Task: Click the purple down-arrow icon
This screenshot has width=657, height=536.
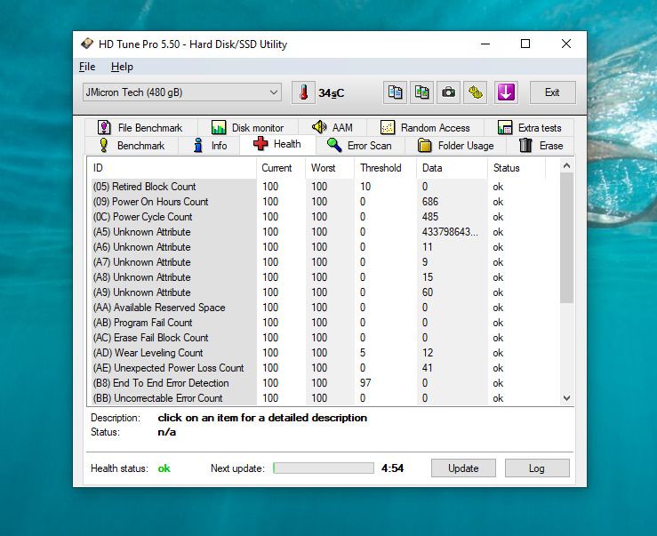Action: pos(506,92)
